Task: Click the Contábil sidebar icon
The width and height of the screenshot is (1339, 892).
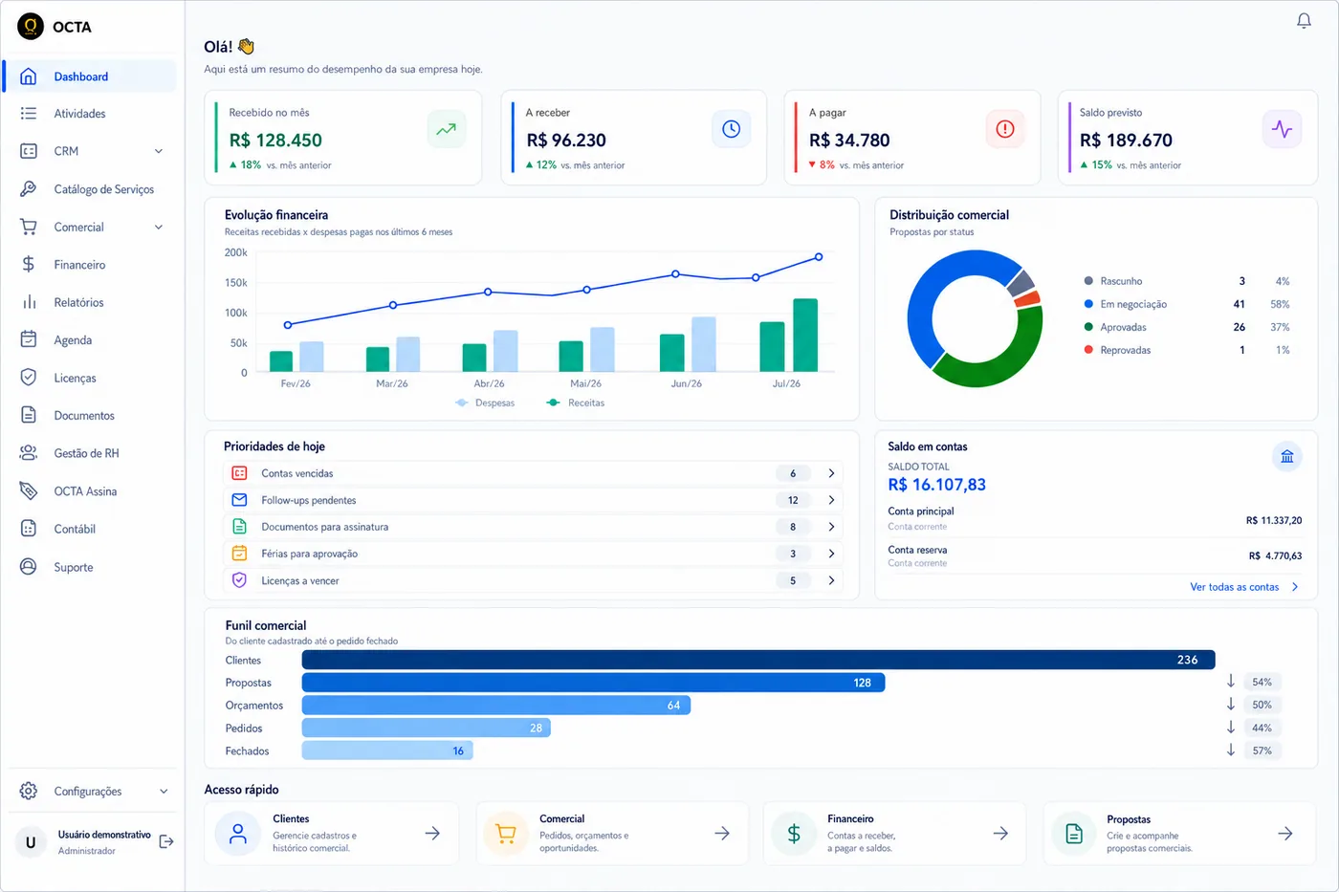Action: tap(29, 529)
